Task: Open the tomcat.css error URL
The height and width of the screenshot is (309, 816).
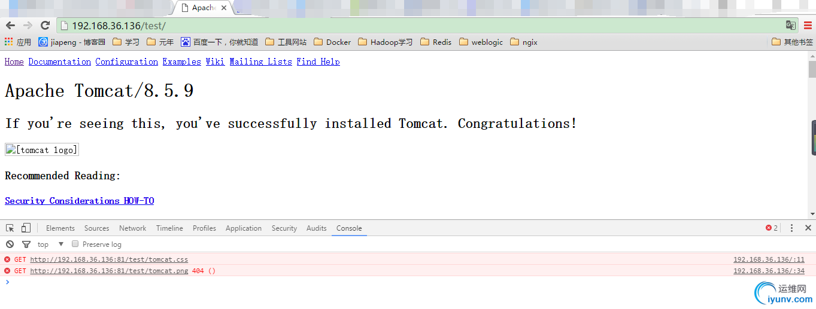Action: pos(109,260)
